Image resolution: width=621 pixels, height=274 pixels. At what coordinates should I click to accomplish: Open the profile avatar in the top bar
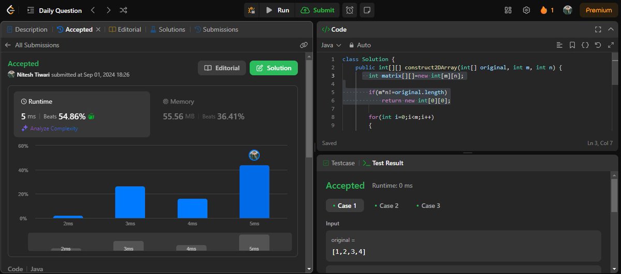coord(567,10)
